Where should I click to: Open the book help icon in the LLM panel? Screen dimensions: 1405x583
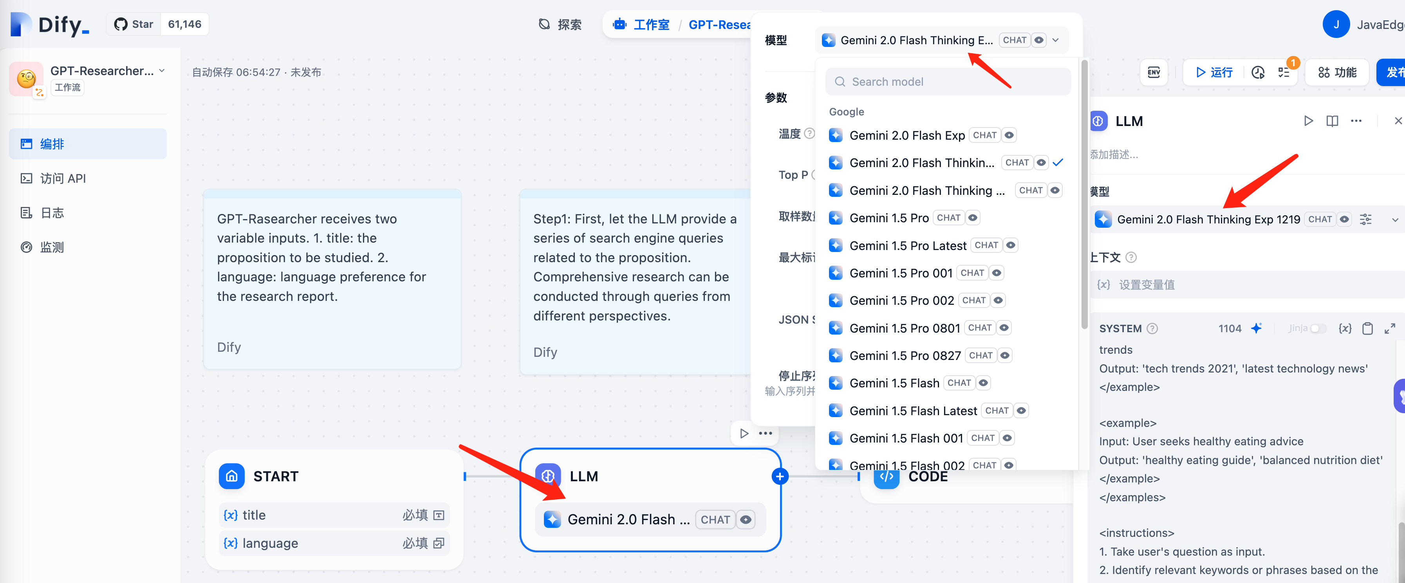(1332, 121)
